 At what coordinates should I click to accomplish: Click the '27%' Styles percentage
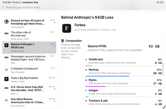159,80
